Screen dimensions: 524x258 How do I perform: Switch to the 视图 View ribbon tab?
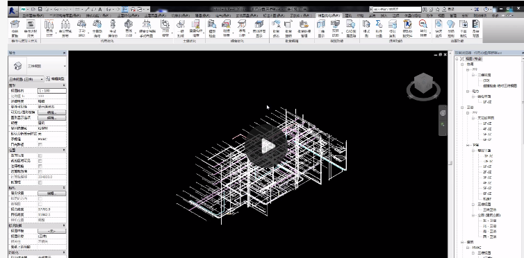(441, 15)
